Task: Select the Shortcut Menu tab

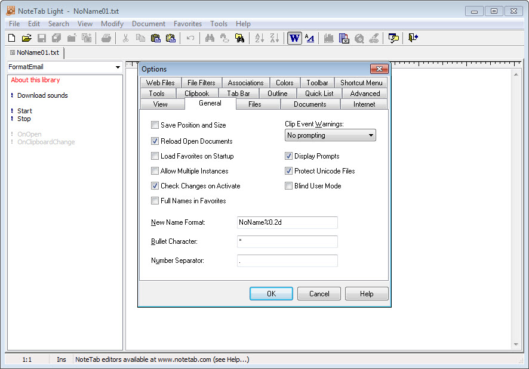Action: click(361, 83)
